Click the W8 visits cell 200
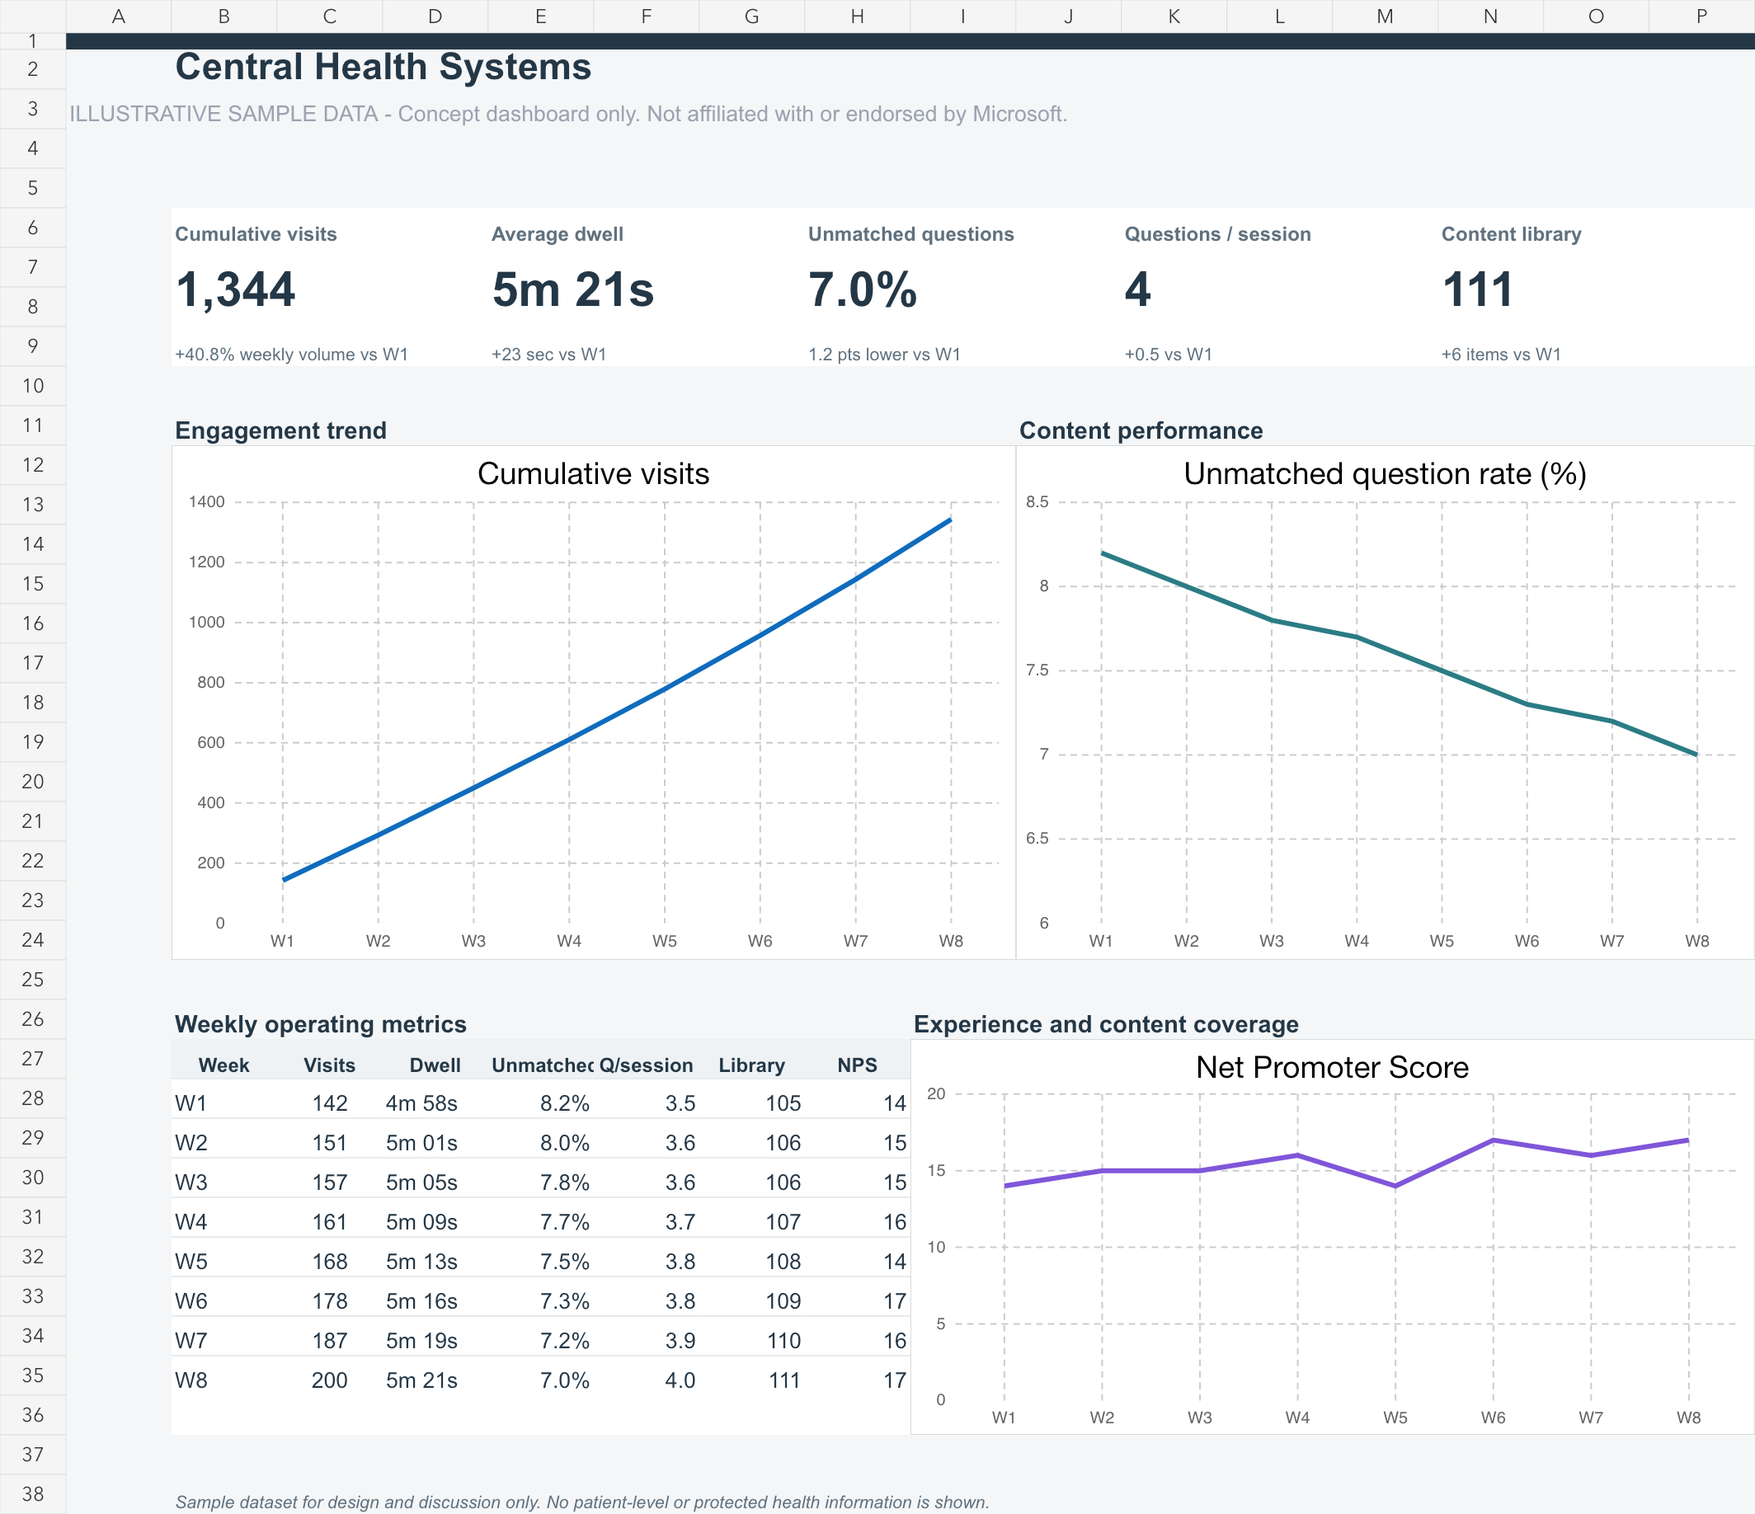Viewport: 1755px width, 1514px height. point(330,1381)
